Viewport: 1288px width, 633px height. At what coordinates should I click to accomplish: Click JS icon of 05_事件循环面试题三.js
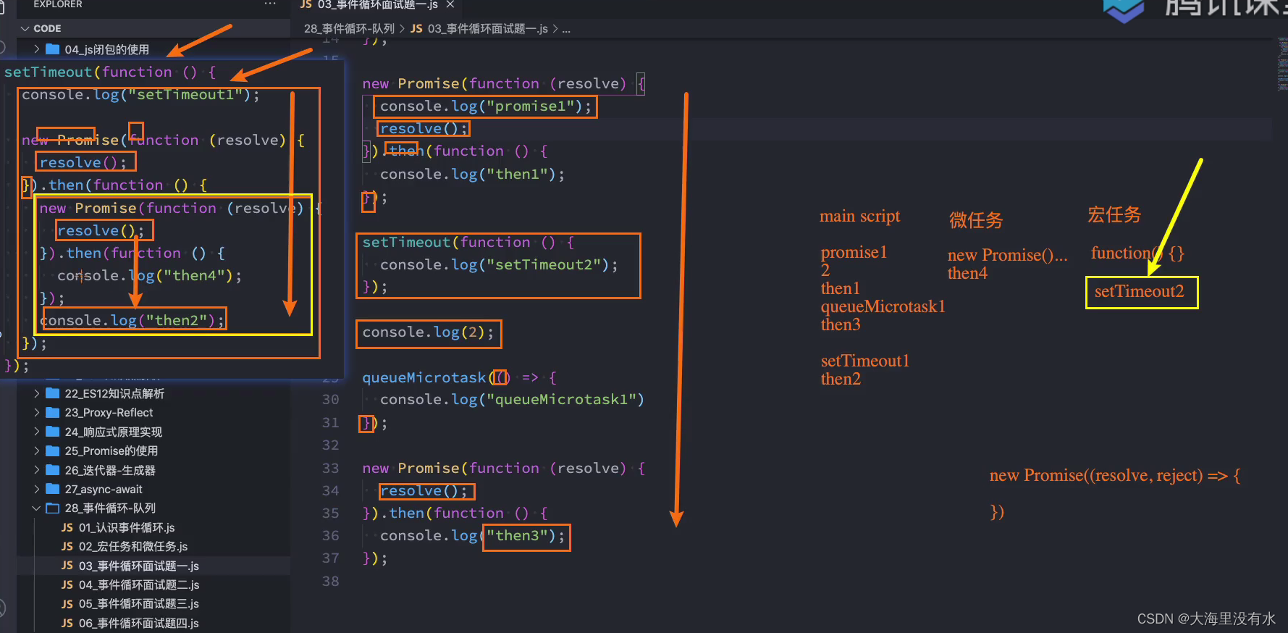(67, 603)
